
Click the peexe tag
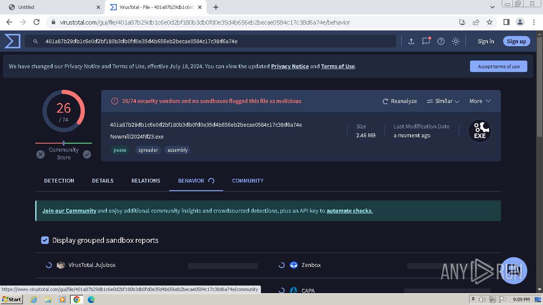coord(120,150)
